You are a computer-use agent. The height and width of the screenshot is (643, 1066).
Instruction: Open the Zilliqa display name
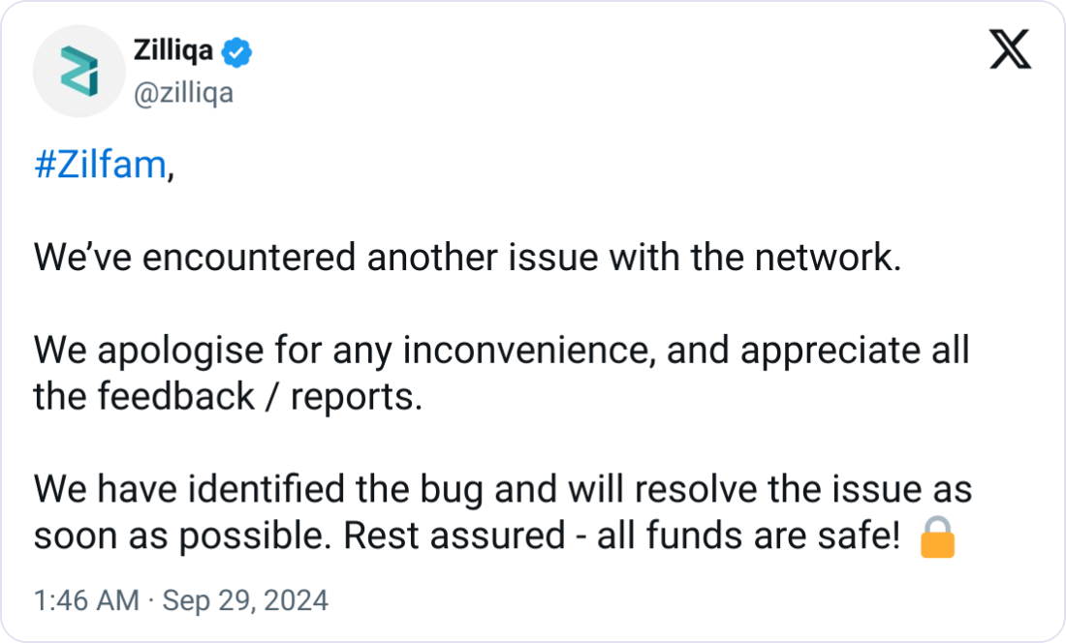click(173, 51)
